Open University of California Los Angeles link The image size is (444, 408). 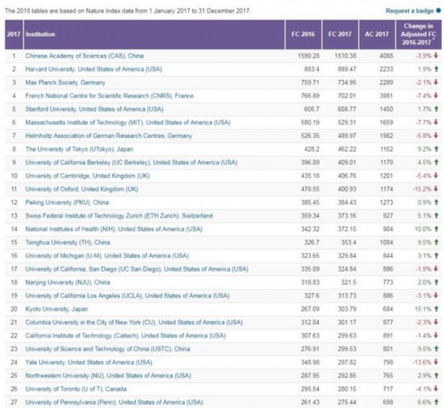(x=128, y=296)
